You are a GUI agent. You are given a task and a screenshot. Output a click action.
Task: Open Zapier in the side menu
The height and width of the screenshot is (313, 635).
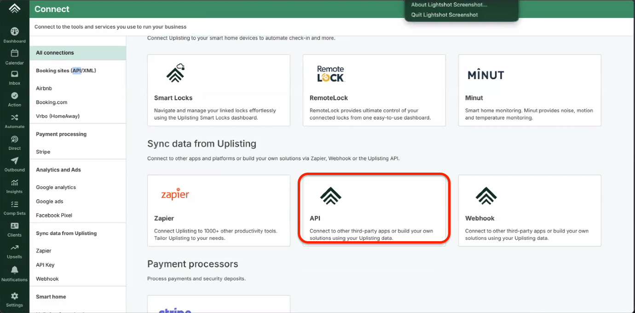(44, 251)
